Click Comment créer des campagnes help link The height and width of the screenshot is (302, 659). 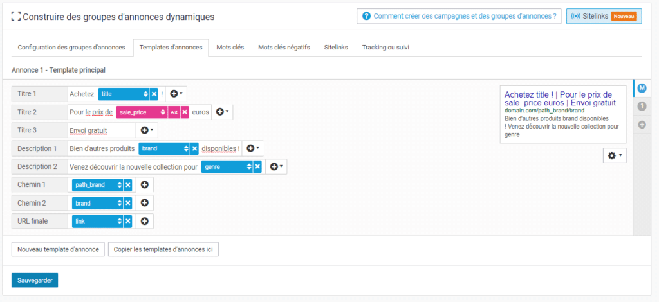tap(459, 16)
